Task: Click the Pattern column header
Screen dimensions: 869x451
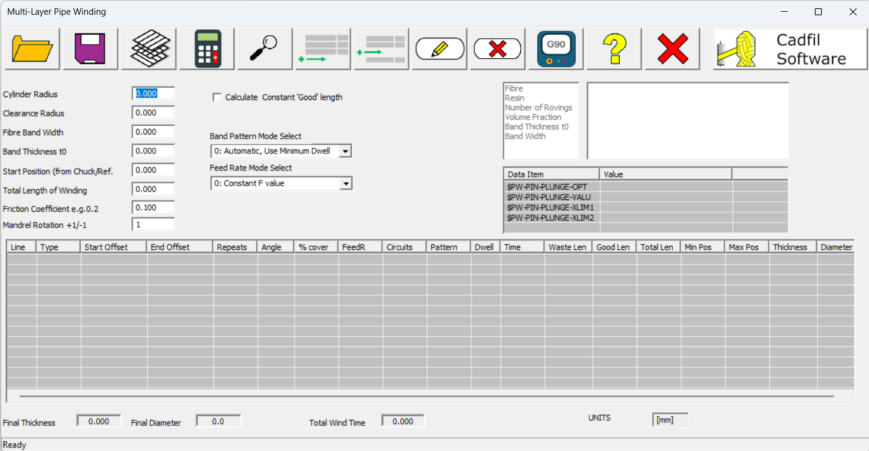Action: coord(449,247)
